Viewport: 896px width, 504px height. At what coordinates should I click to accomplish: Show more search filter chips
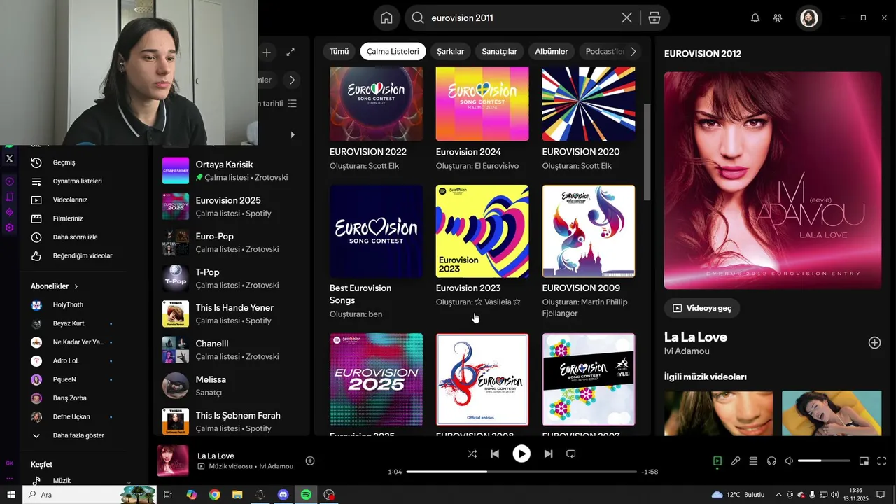[633, 52]
